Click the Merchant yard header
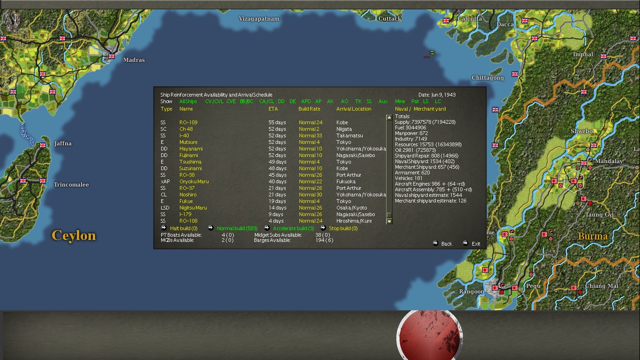Viewport: 640px width, 360px height. tap(430, 109)
